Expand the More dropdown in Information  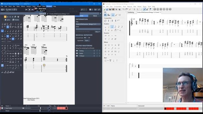pos(97,32)
